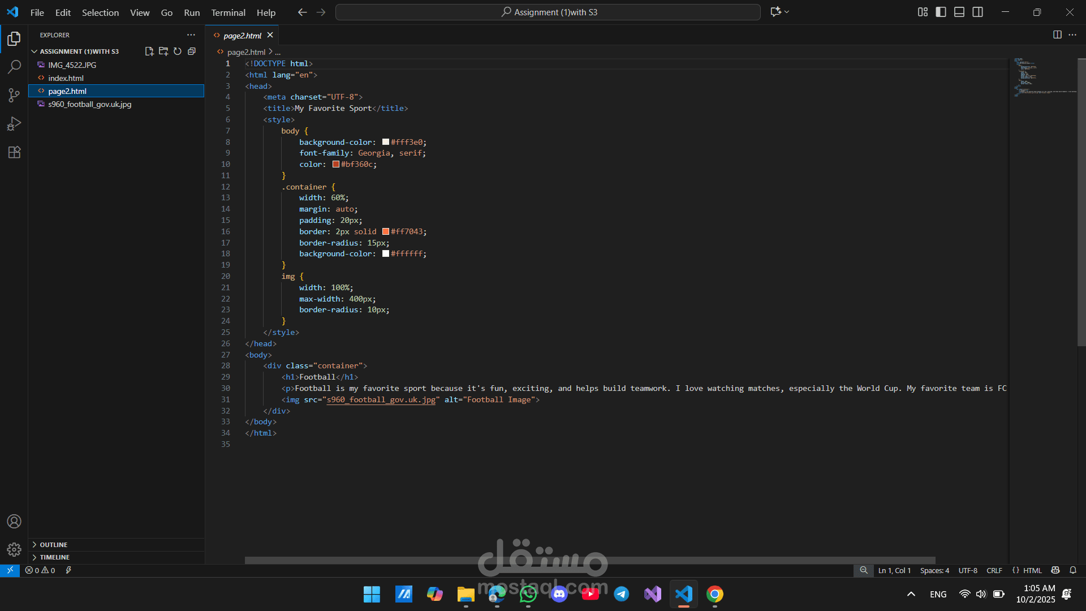The image size is (1086, 611).
Task: Open the Customize Layout icon
Action: pyautogui.click(x=923, y=12)
